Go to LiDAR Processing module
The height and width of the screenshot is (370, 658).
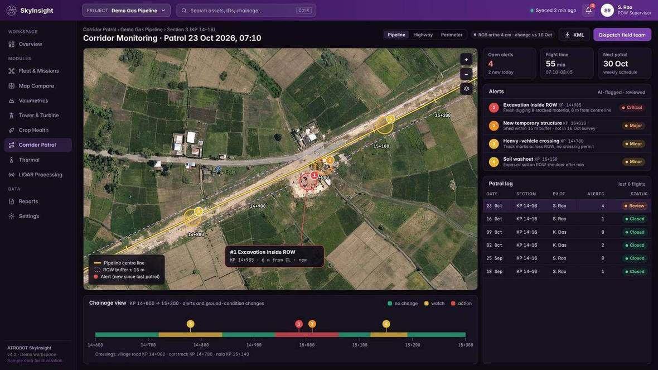(x=38, y=175)
